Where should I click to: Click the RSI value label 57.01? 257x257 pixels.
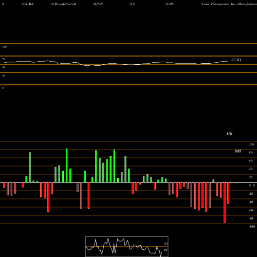click(x=236, y=60)
